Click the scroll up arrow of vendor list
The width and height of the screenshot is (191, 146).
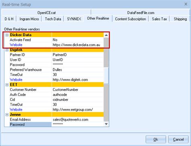(x=106, y=35)
